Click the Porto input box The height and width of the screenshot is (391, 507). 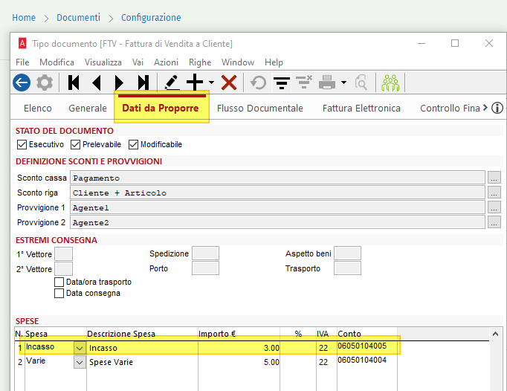205,268
